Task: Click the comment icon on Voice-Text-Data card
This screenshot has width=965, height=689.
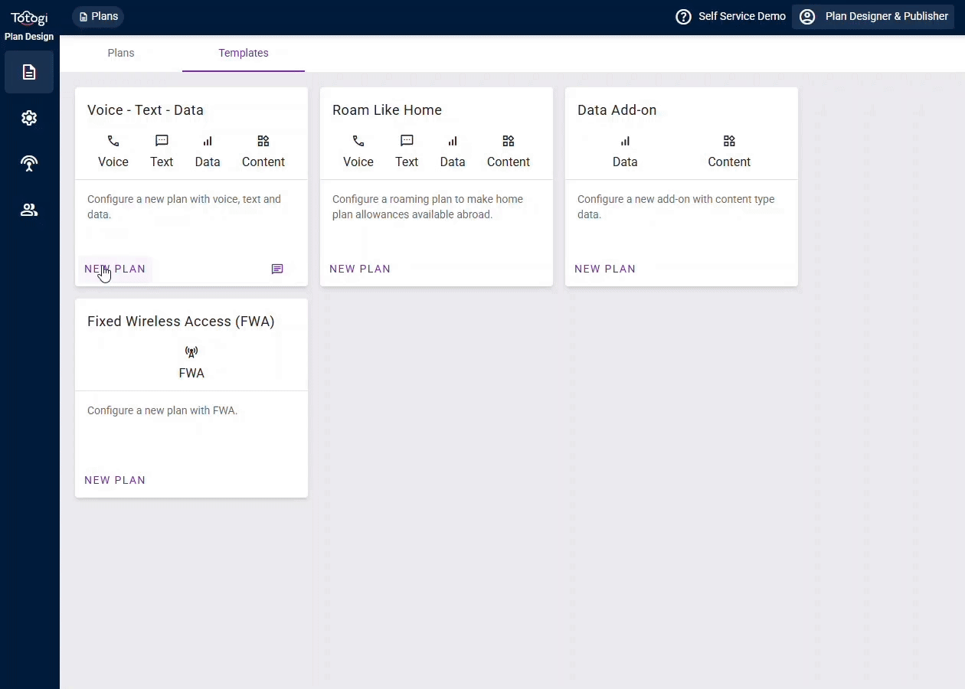Action: click(x=277, y=269)
